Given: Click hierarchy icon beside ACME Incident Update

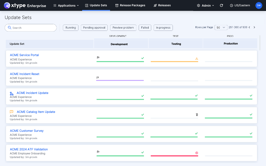Looking at the screenshot, I should pos(12,94).
